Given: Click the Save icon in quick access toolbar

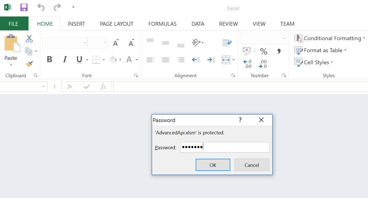Looking at the screenshot, I should 24,7.
